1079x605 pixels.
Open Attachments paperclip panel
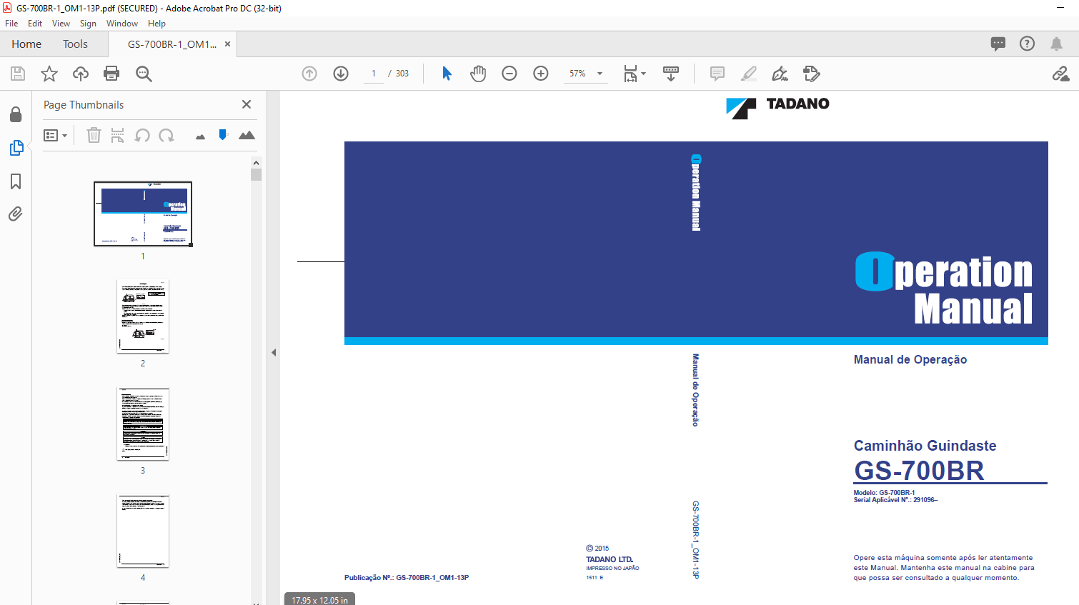coord(16,214)
